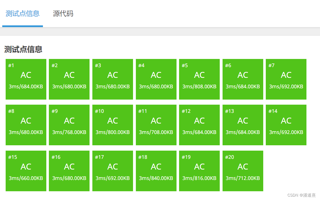Open test point #6 tile
The image size is (320, 200).
point(243,79)
